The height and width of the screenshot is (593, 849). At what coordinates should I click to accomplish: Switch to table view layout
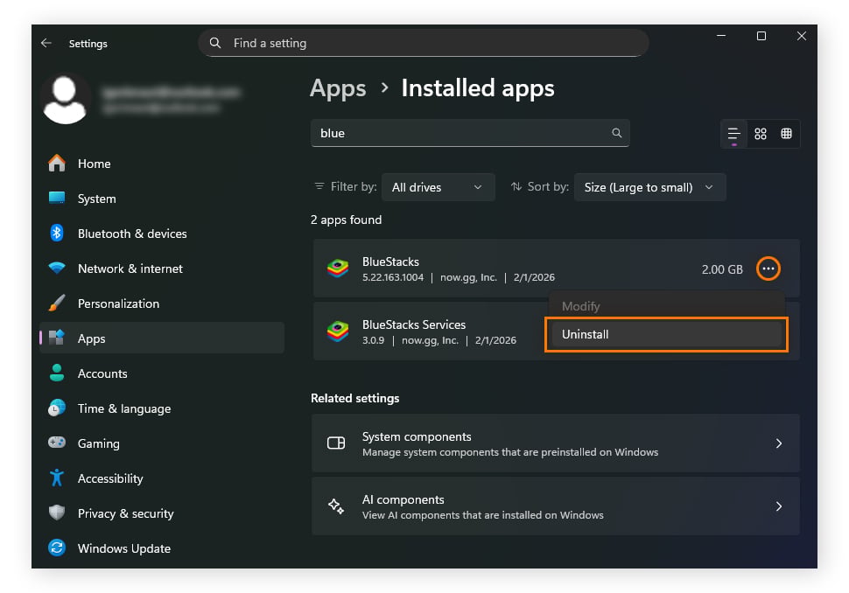[787, 134]
